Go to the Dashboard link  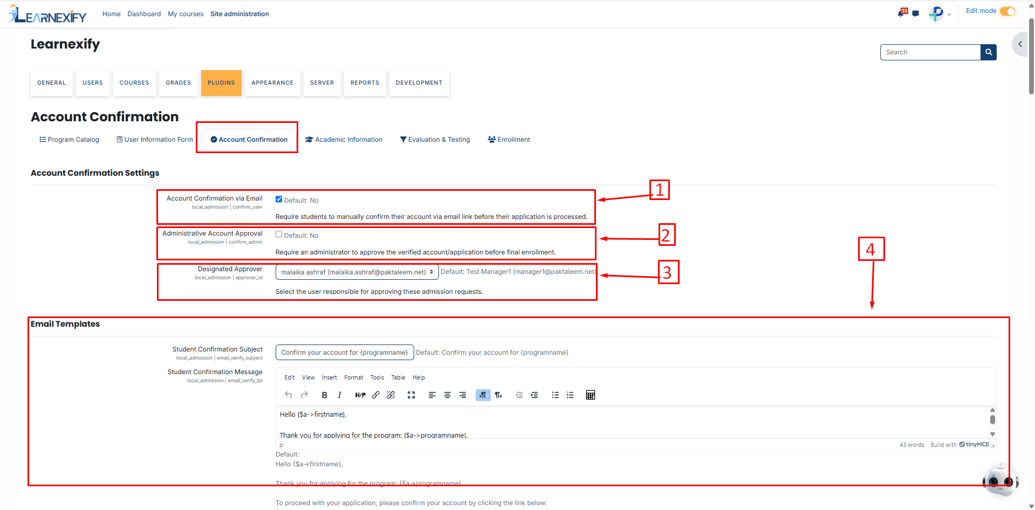coord(144,14)
